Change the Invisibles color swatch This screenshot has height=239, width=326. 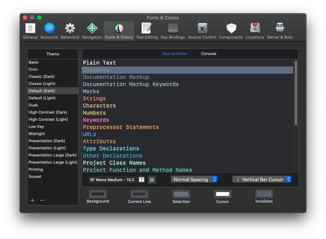click(264, 194)
